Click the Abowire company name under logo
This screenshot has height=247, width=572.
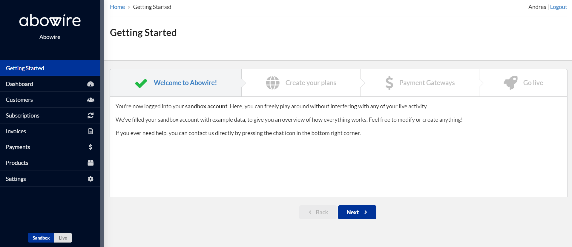point(50,37)
